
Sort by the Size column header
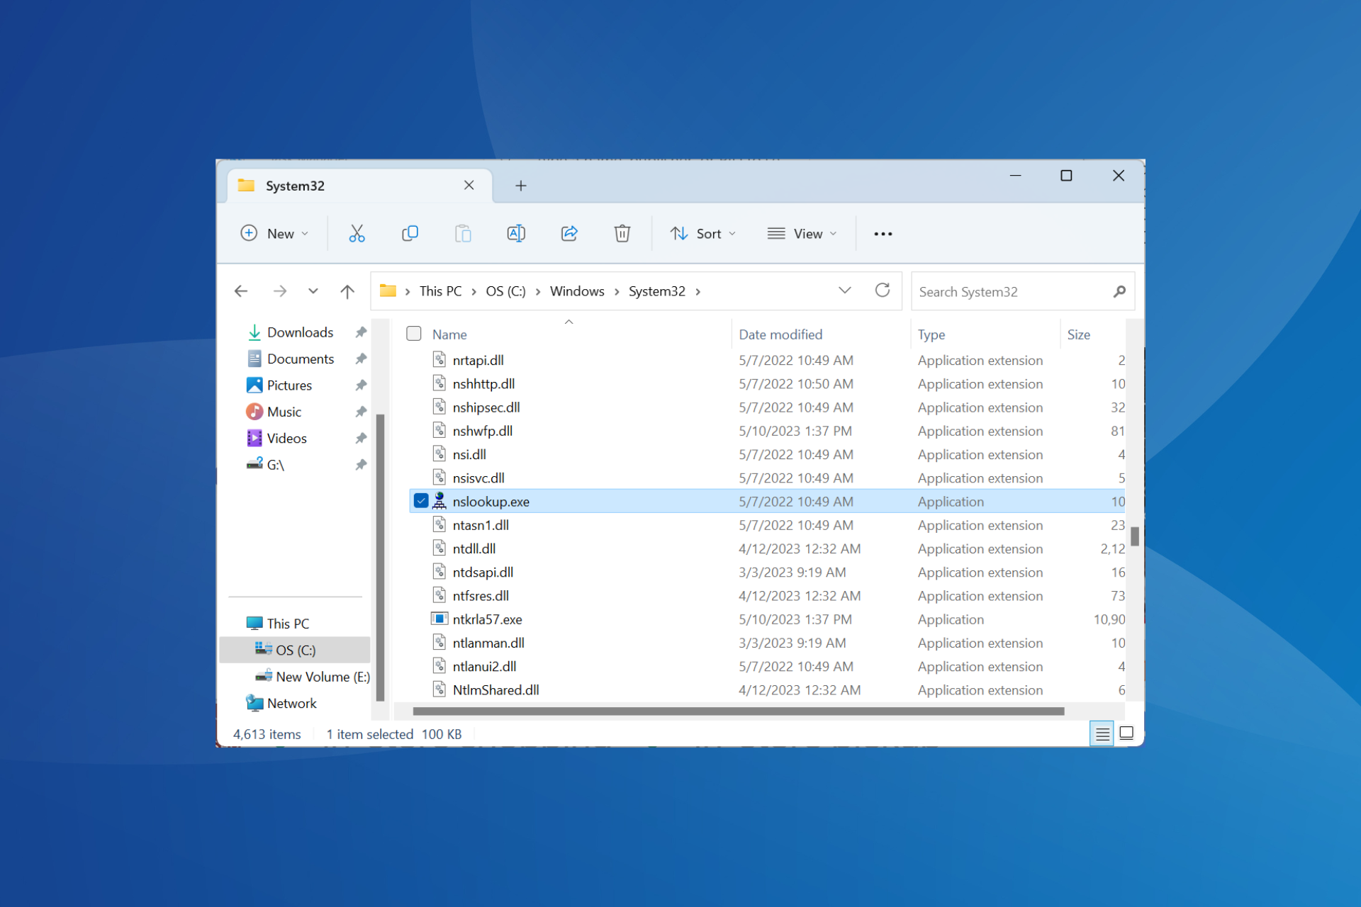click(1079, 334)
